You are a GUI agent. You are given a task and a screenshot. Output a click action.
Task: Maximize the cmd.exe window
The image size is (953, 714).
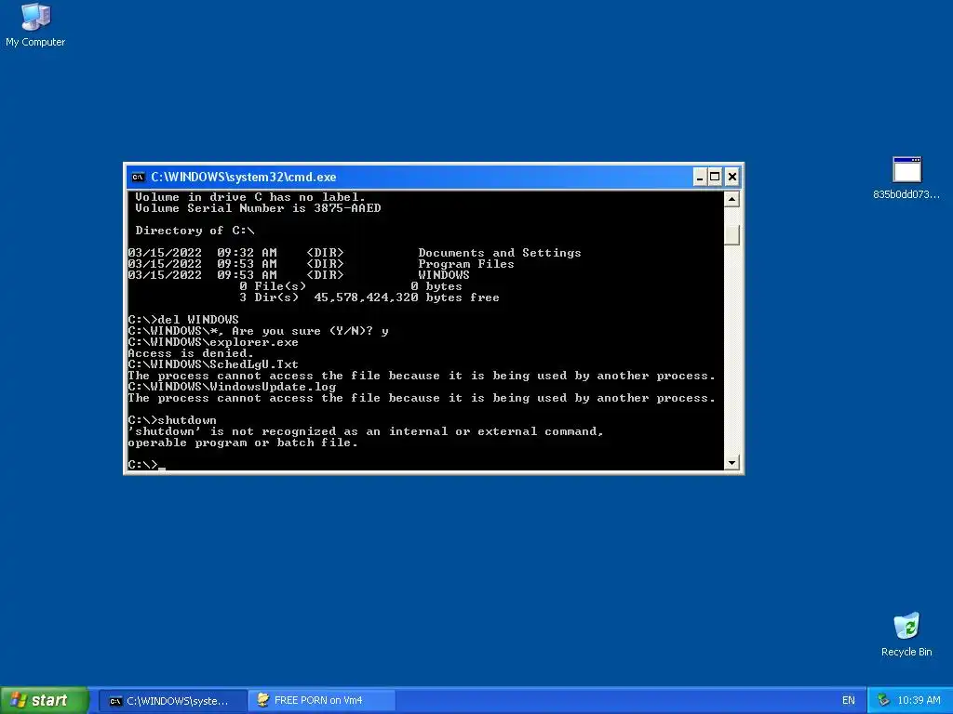coord(716,178)
